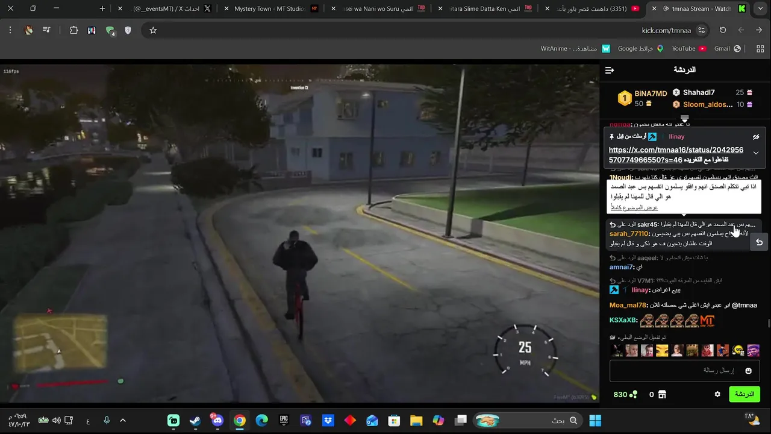Open the media control playlist icon
This screenshot has height=434, width=771.
[46, 30]
